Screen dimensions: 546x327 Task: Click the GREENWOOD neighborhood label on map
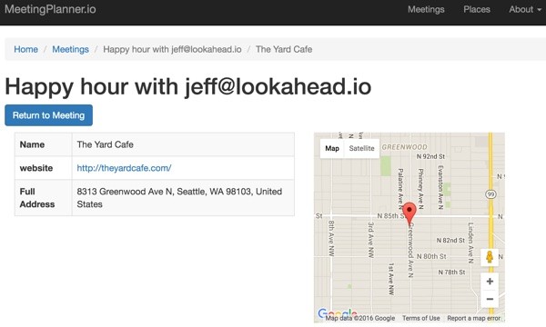[x=404, y=147]
